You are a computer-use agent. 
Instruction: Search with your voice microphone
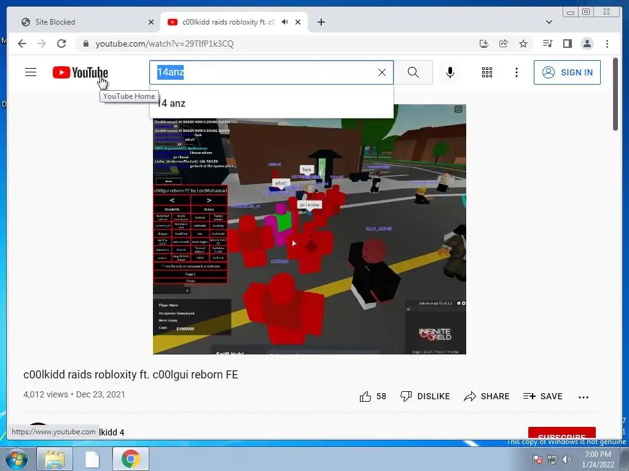click(450, 72)
